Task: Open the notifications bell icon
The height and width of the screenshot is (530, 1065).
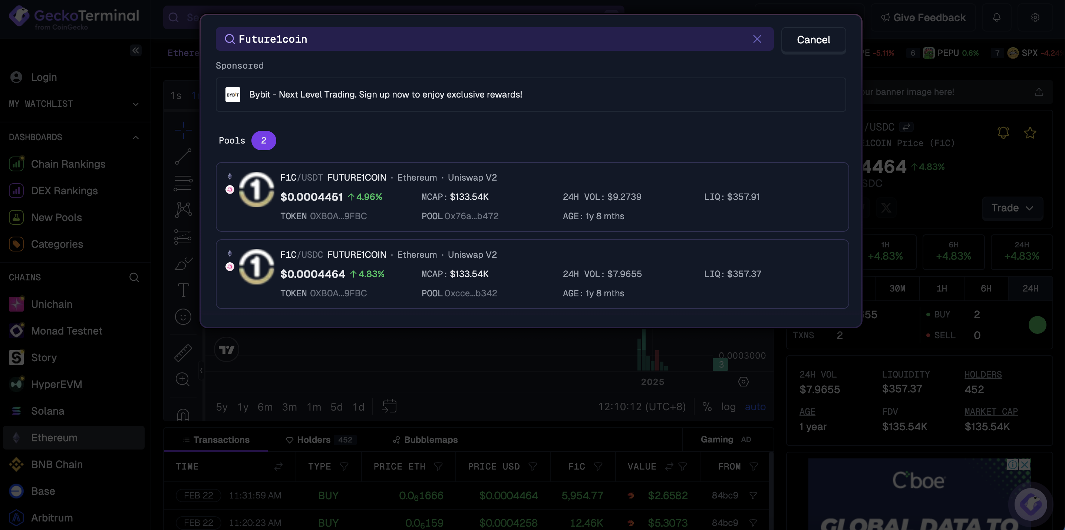Action: (x=996, y=18)
